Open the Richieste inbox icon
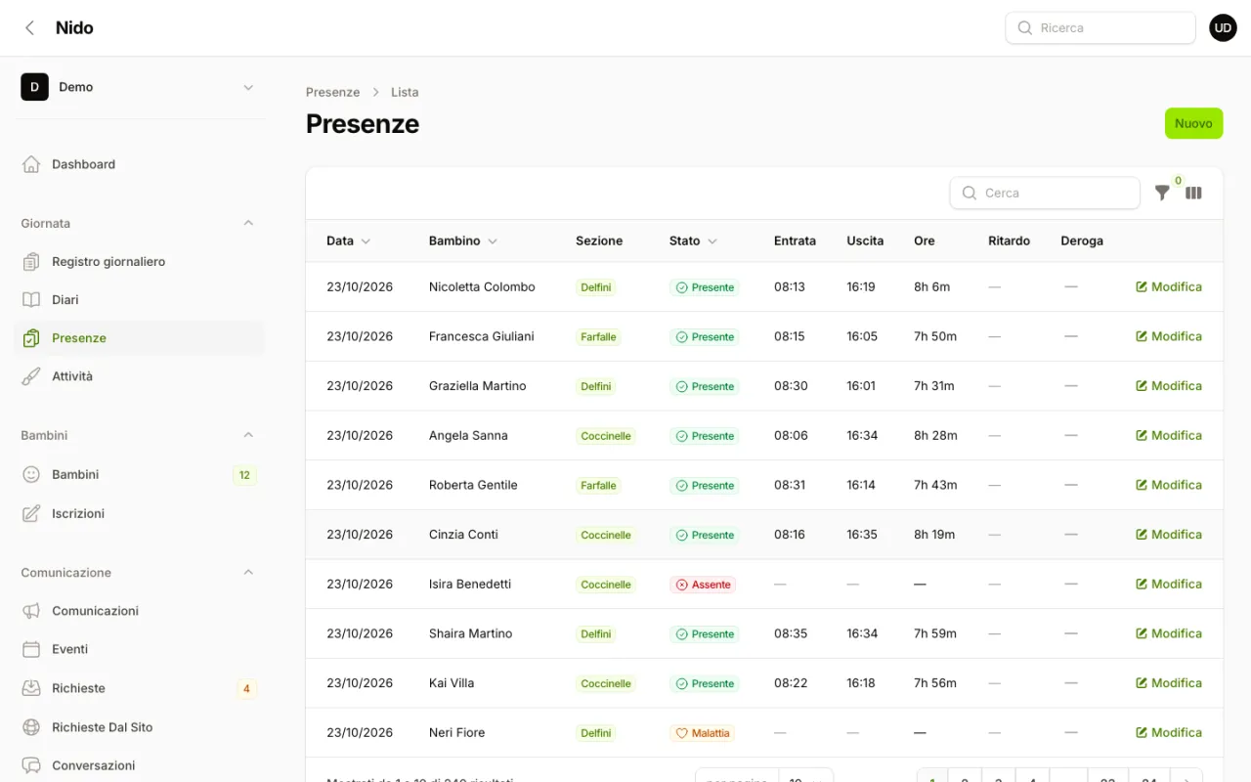Viewport: 1251px width, 782px height. pos(31,688)
